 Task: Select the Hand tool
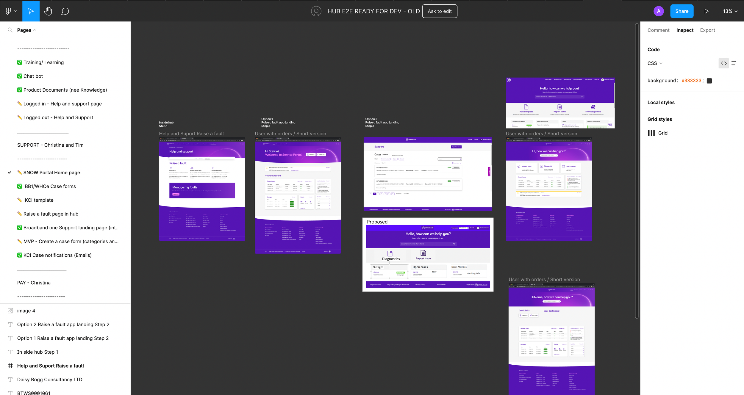(48, 11)
